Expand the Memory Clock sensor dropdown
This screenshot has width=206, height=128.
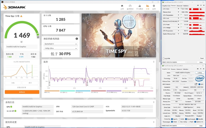[x=178, y=12]
